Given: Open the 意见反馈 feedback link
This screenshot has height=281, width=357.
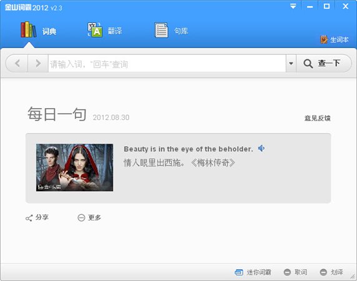Looking at the screenshot, I should 318,118.
